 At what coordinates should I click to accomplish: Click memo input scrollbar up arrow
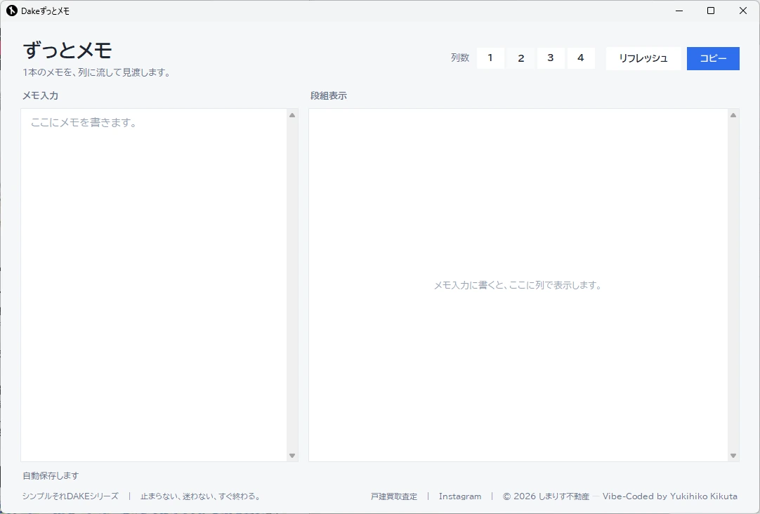[292, 115]
